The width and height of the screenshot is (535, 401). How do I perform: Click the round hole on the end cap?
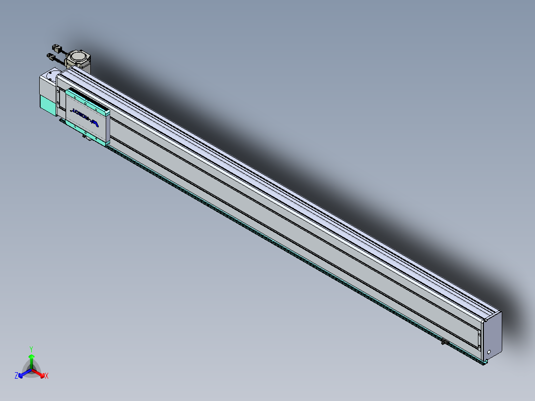489,352
